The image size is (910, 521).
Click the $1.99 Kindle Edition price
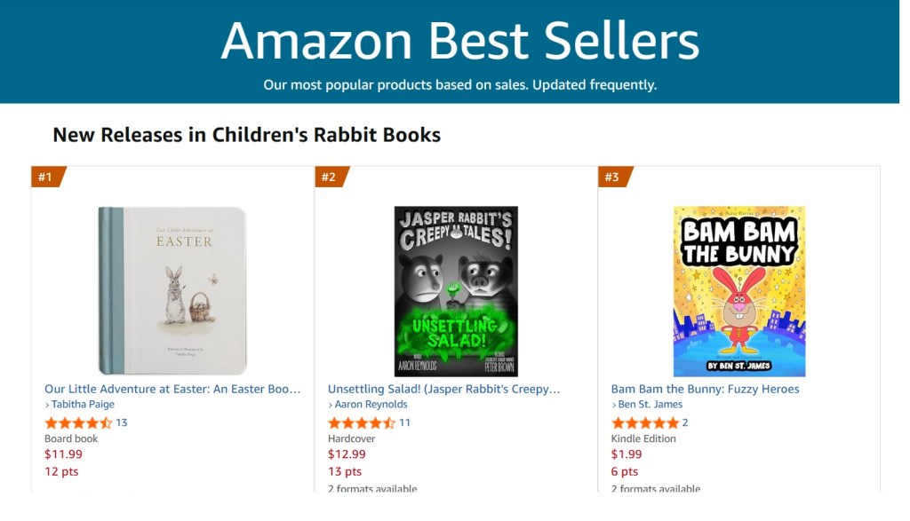[x=627, y=455]
